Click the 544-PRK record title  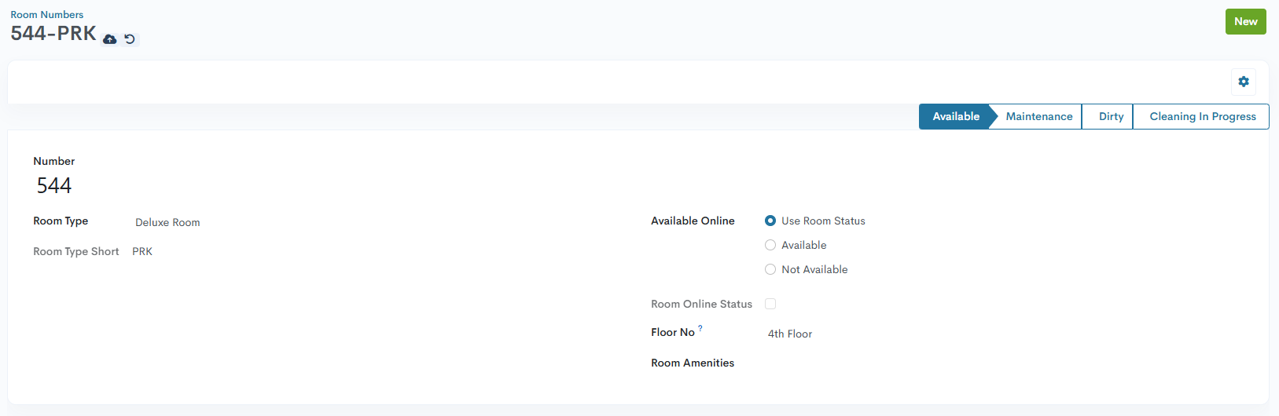pyautogui.click(x=53, y=34)
